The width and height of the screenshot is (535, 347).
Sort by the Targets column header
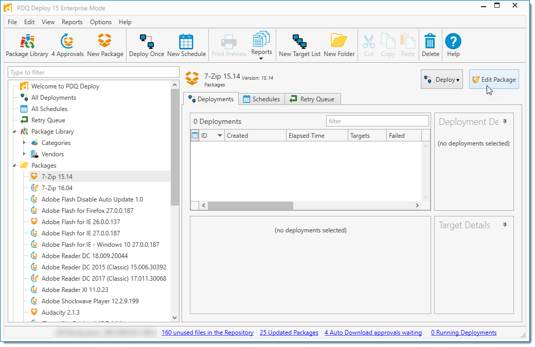(x=367, y=135)
